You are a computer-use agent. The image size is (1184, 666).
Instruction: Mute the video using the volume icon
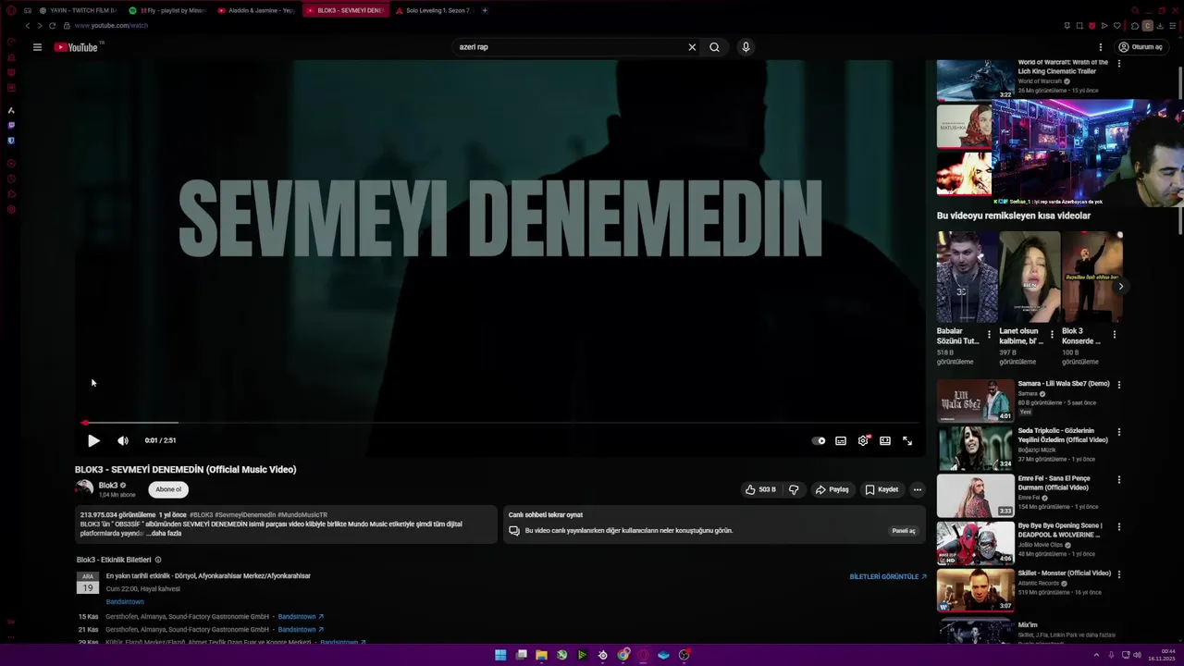point(123,441)
